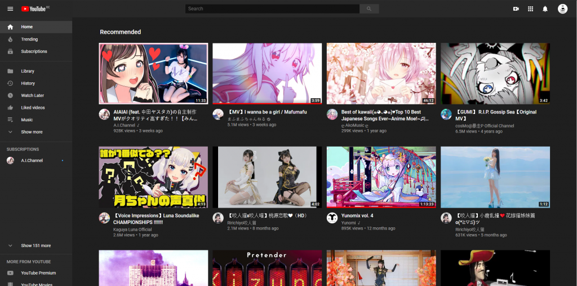Click Yunomi avatar beside Yunomix vol. 4
This screenshot has height=286, width=577.
tap(332, 218)
